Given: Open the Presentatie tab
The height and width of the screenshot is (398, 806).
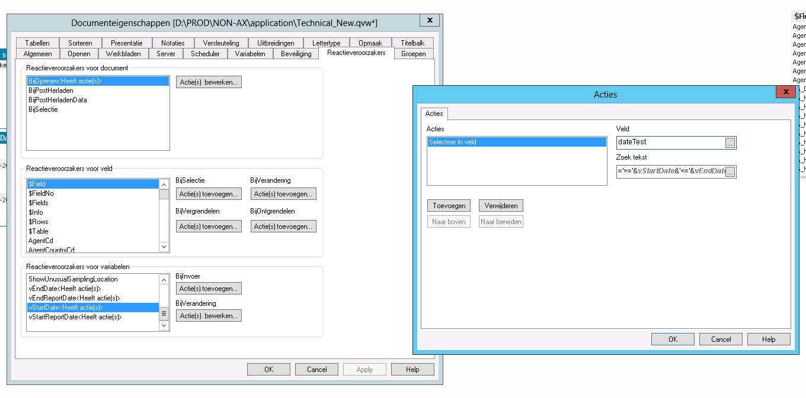Looking at the screenshot, I should click(x=127, y=43).
